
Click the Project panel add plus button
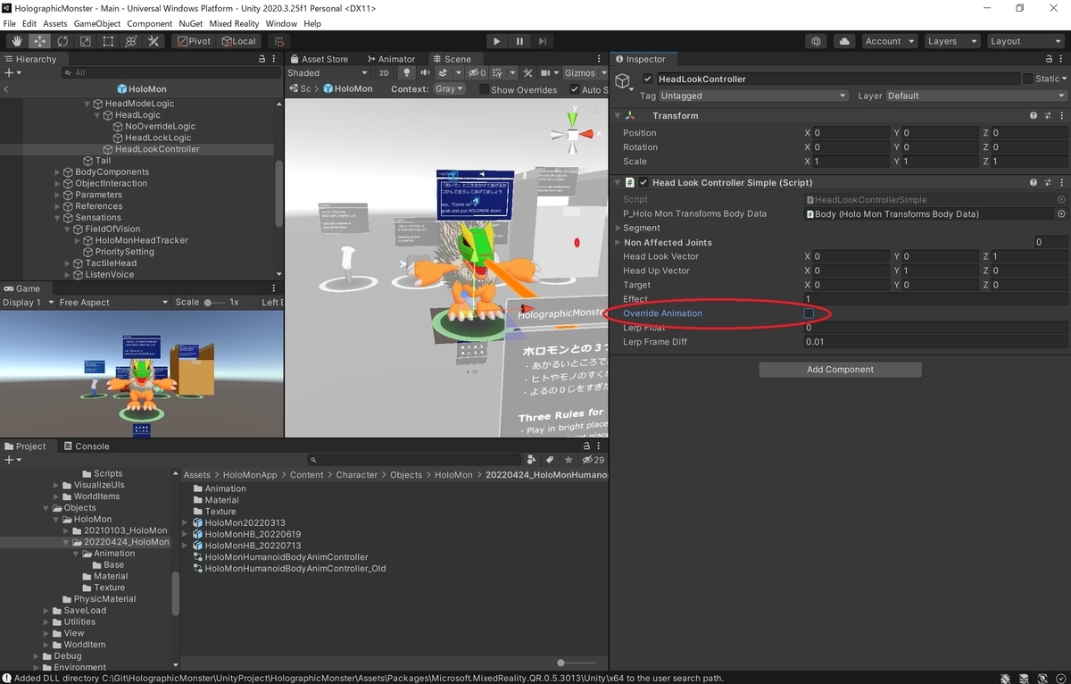[x=8, y=460]
